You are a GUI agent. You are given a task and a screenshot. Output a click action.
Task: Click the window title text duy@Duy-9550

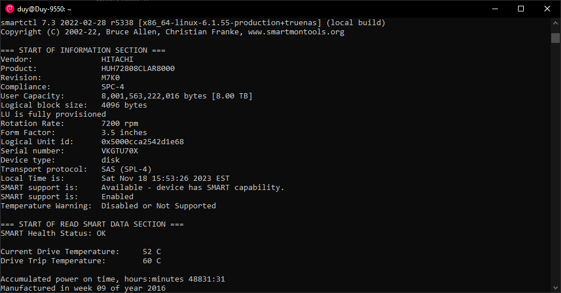(x=44, y=9)
